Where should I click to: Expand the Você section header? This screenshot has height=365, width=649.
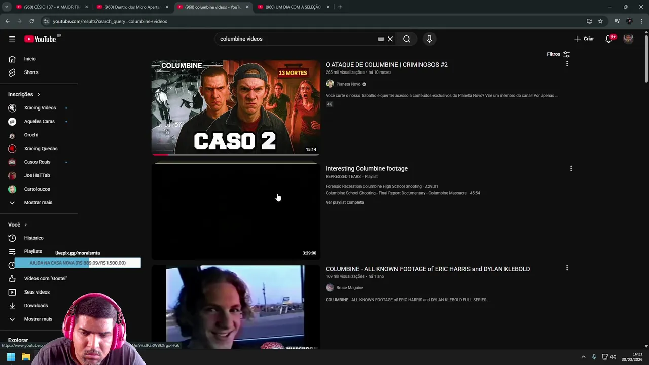tap(18, 225)
